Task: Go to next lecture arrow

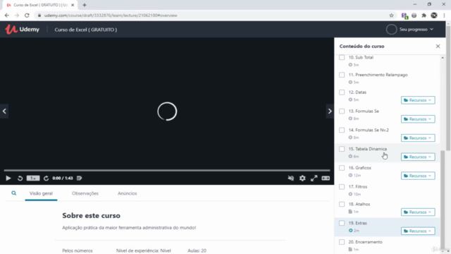Action: 330,111
